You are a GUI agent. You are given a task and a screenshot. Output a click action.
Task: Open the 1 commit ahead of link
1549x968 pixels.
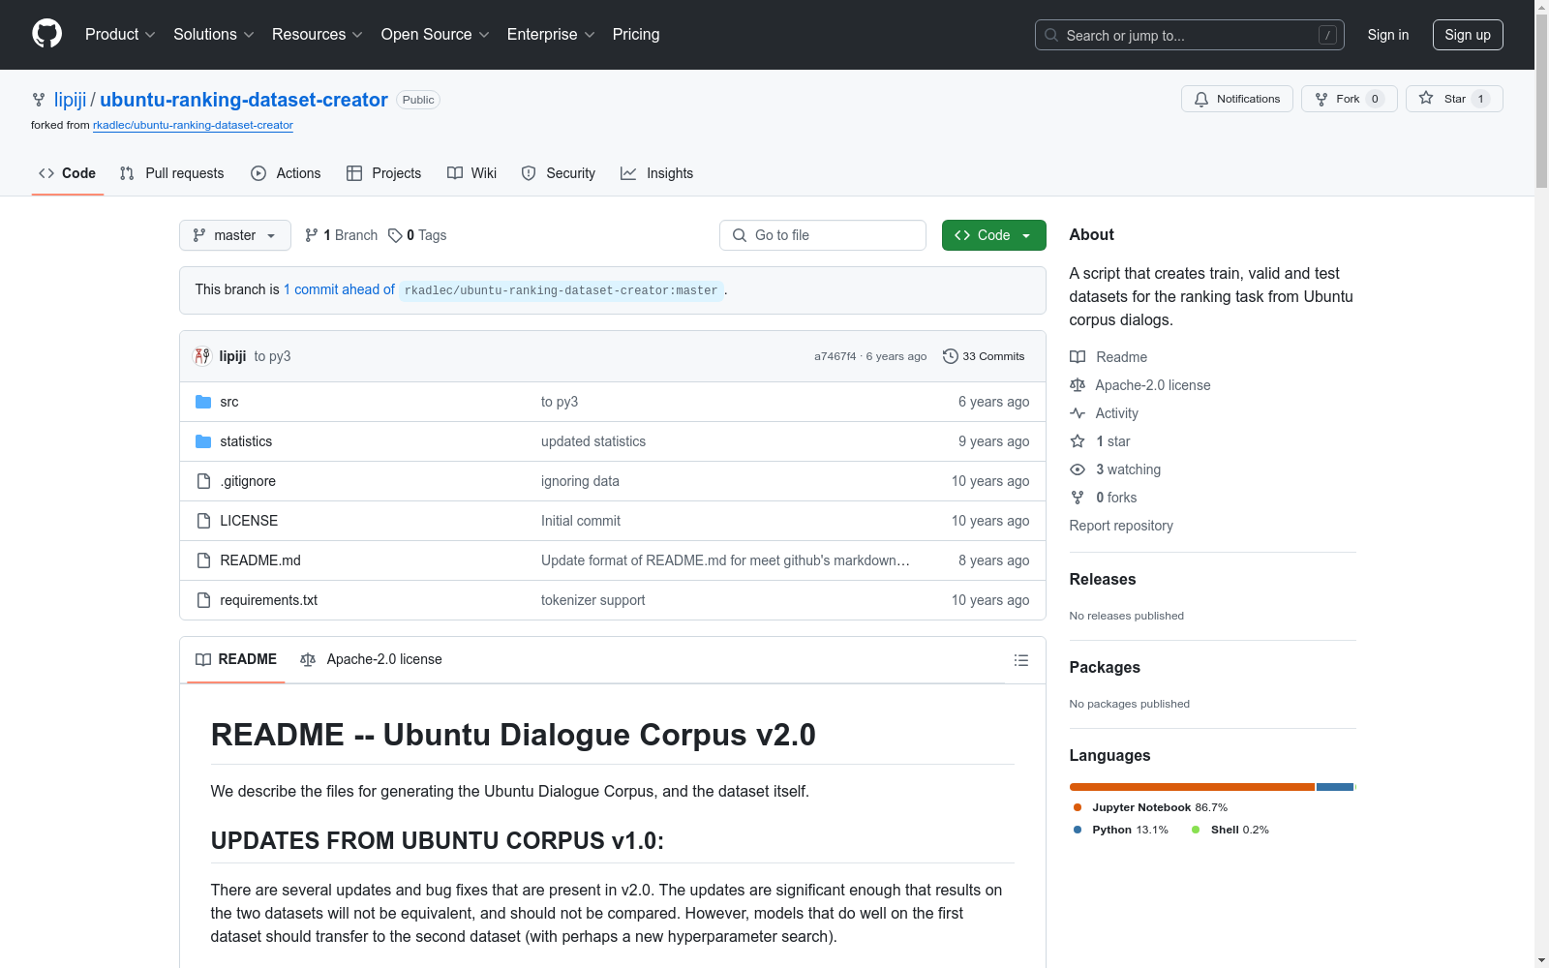[339, 289]
